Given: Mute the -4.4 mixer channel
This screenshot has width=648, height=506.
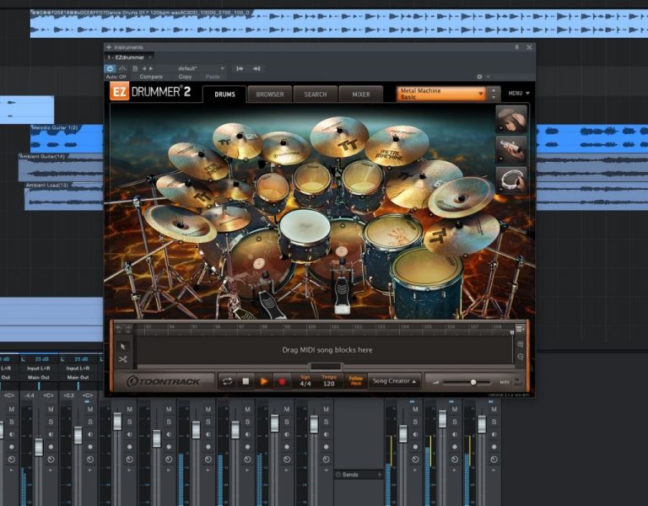Looking at the screenshot, I should (x=51, y=409).
